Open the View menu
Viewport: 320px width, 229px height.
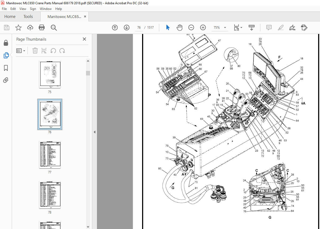[23, 9]
